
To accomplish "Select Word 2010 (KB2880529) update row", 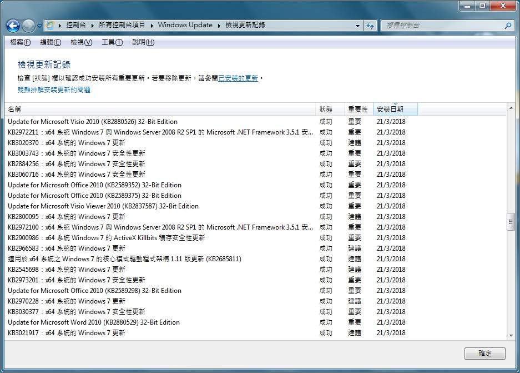I will (255, 322).
